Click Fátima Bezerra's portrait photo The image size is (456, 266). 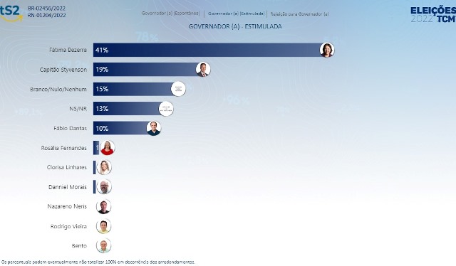pos(327,50)
